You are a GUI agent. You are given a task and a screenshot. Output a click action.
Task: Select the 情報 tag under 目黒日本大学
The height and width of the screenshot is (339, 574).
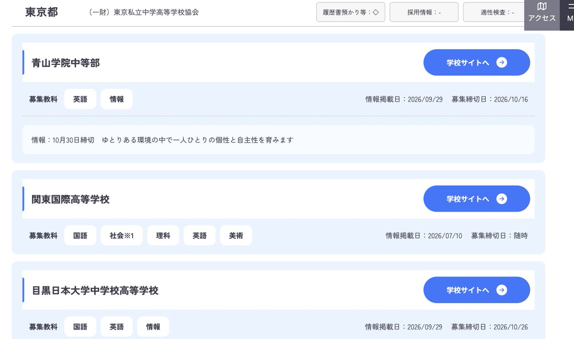pos(153,327)
